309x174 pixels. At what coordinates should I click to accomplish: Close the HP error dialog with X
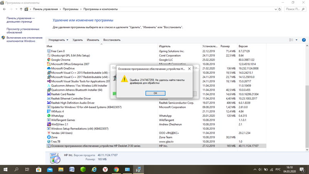[189, 69]
